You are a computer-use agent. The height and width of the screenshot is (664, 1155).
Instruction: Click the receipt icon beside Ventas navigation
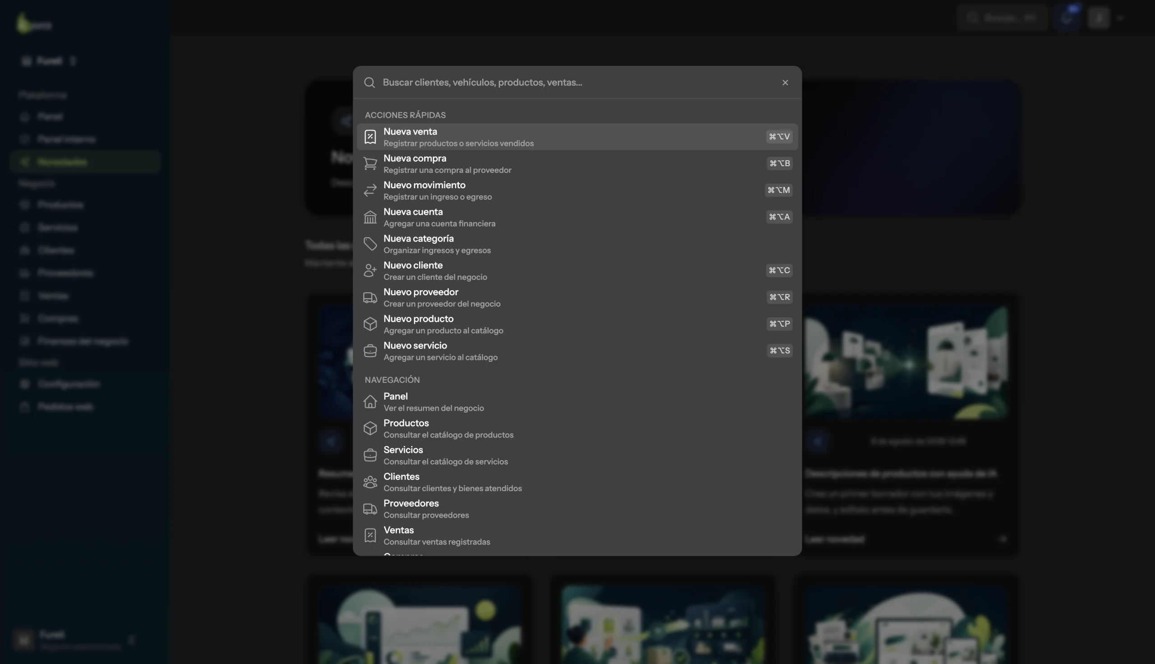click(x=370, y=535)
